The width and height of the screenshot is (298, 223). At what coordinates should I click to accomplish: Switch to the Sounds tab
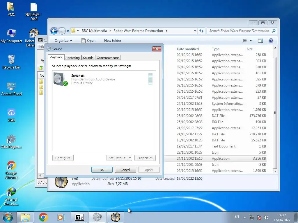[x=88, y=58]
